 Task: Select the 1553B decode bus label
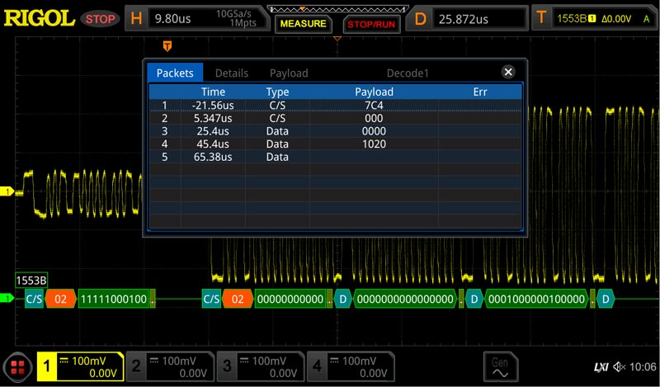coord(31,281)
